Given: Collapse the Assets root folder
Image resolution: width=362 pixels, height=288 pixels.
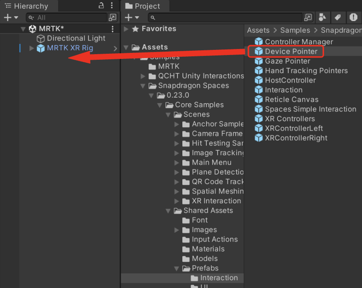Looking at the screenshot, I should point(126,48).
